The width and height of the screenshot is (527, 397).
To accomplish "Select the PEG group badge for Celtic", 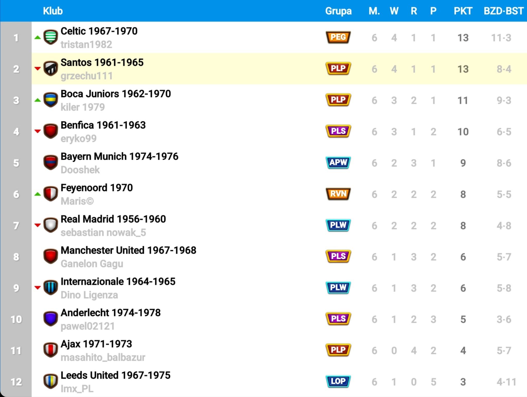I will point(338,37).
